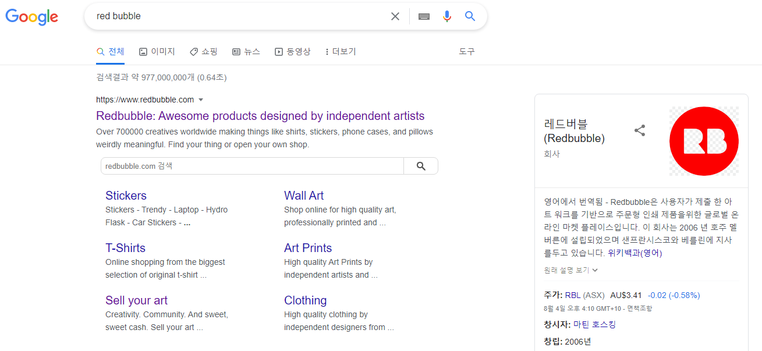The height and width of the screenshot is (351, 762).
Task: Open the red RB logo image
Action: point(704,141)
